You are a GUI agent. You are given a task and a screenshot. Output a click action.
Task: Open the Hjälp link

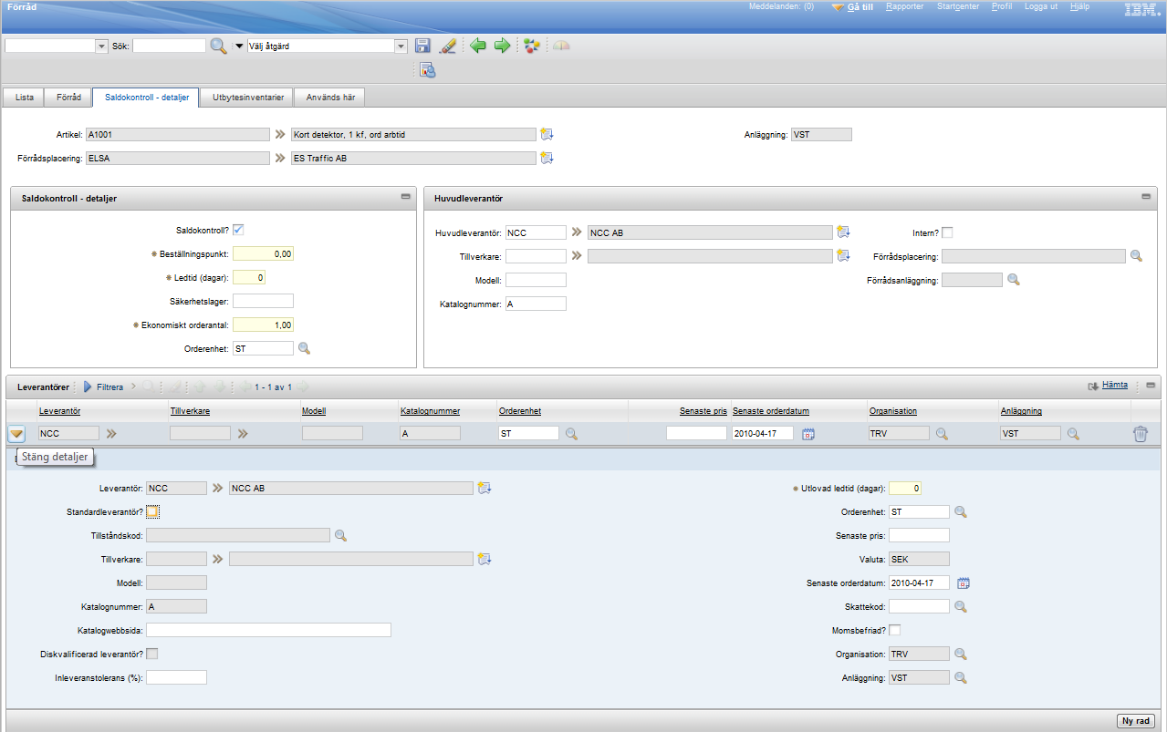[x=1079, y=6]
